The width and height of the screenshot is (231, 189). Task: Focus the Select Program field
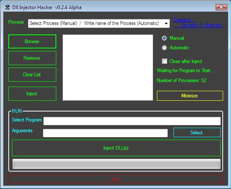pos(132,121)
